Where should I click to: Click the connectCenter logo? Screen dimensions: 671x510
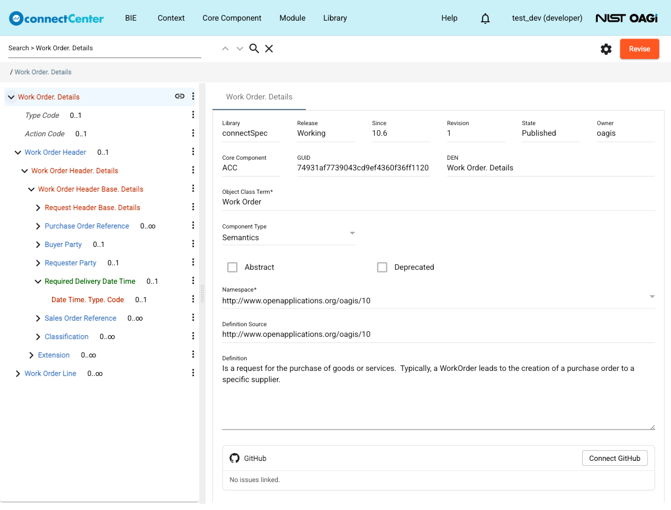pyautogui.click(x=56, y=18)
